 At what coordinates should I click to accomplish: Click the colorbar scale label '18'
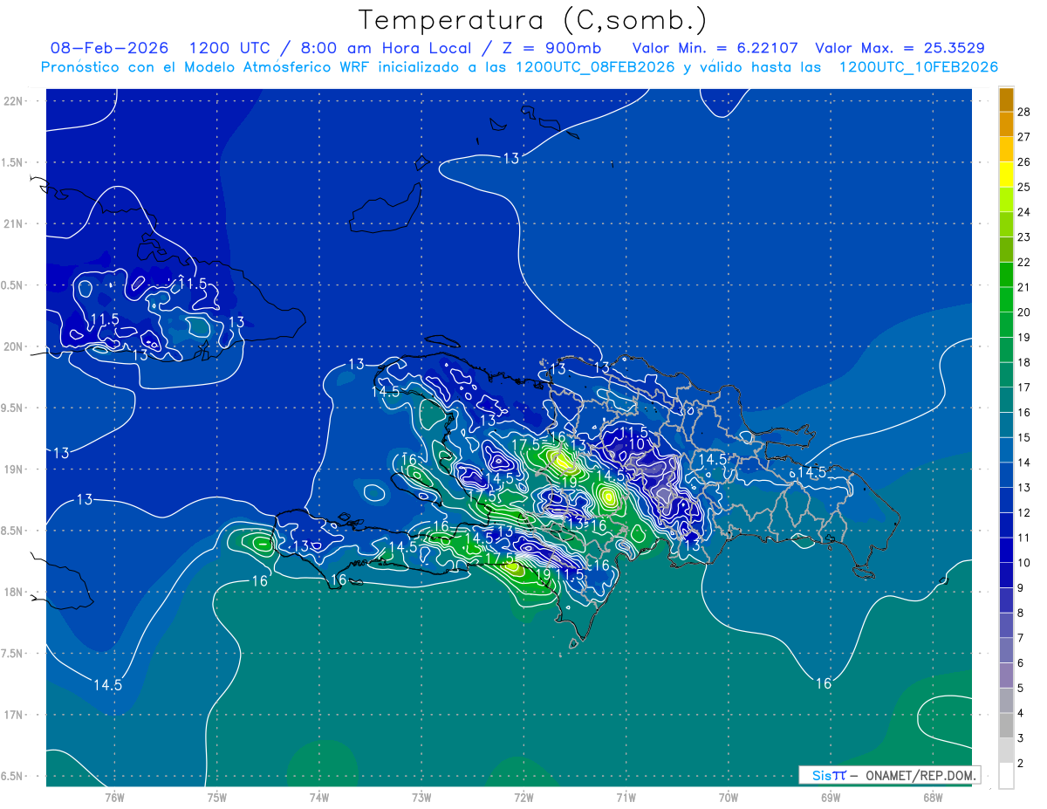(x=1024, y=362)
